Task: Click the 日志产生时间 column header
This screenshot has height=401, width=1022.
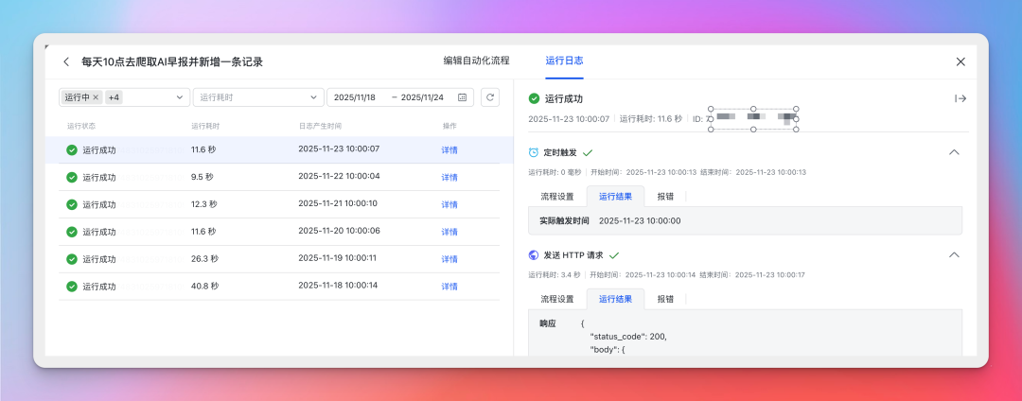Action: pos(320,126)
